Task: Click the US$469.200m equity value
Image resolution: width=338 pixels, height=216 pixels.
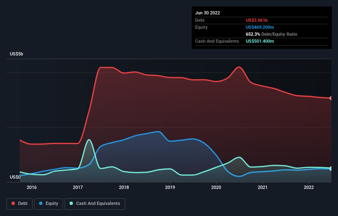Action: point(260,27)
